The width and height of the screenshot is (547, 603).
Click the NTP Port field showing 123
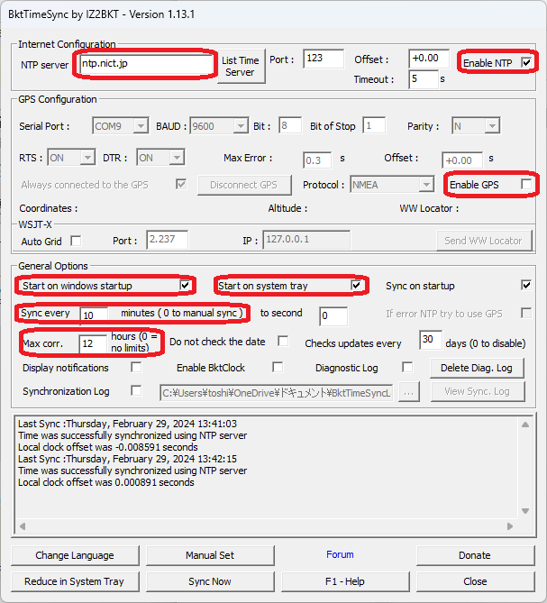[323, 59]
